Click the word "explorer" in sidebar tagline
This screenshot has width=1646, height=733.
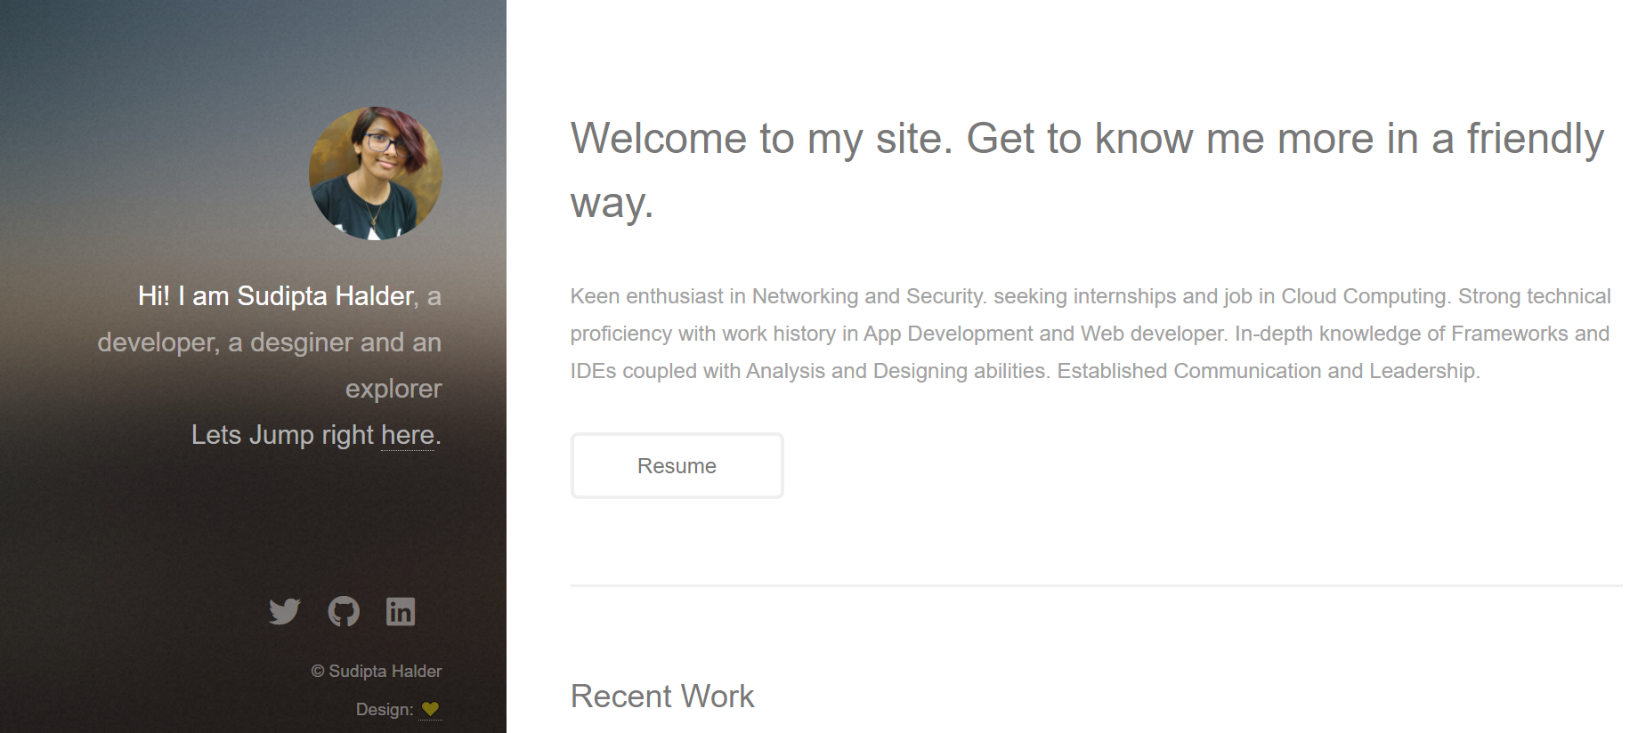pyautogui.click(x=393, y=389)
